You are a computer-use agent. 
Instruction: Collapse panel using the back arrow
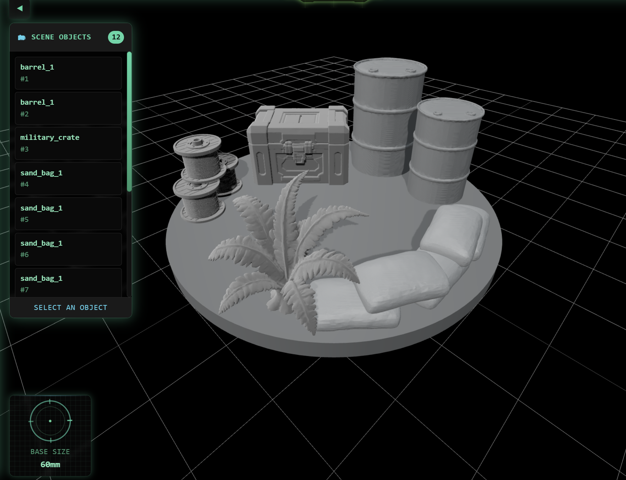click(20, 8)
